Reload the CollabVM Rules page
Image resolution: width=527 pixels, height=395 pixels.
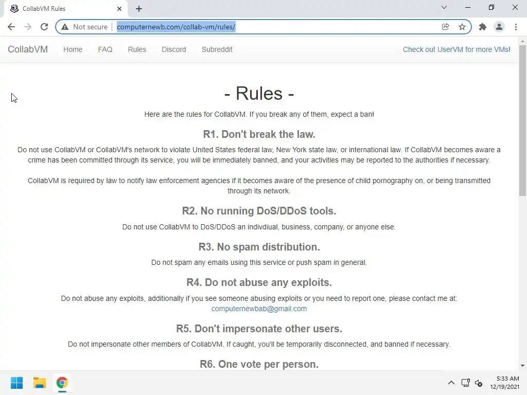point(44,27)
